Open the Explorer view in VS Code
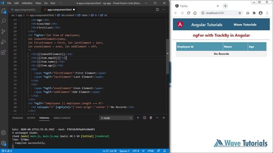 click(x=3, y=11)
